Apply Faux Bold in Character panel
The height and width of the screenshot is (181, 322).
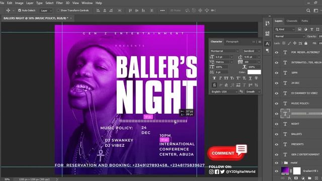coord(214,78)
